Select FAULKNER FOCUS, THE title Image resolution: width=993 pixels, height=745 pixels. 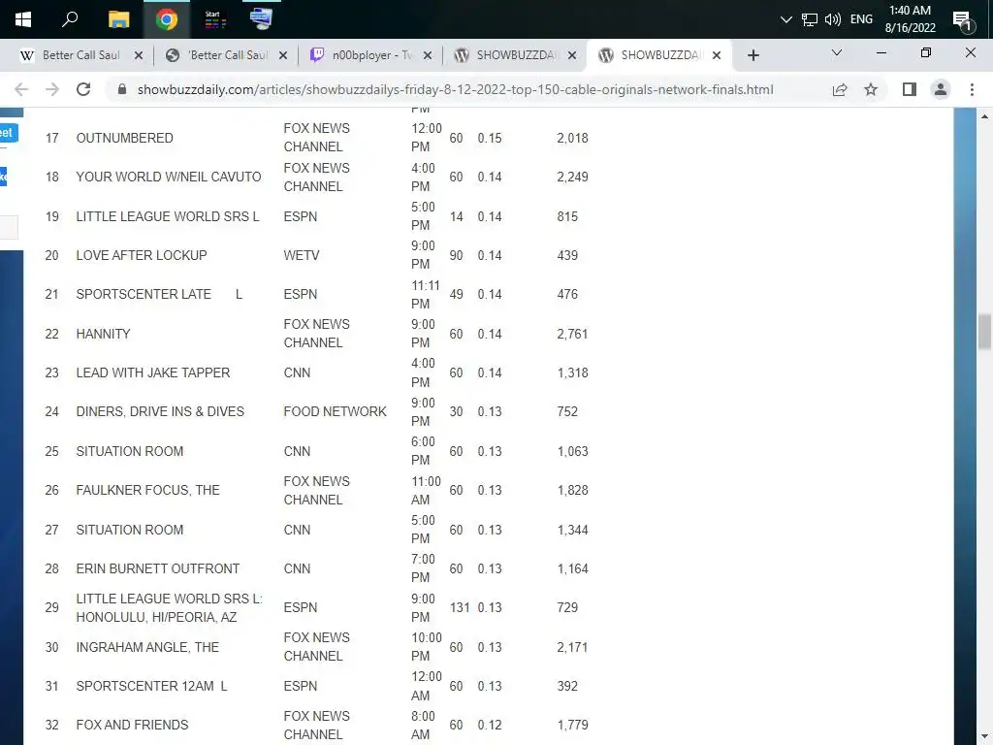pyautogui.click(x=147, y=490)
